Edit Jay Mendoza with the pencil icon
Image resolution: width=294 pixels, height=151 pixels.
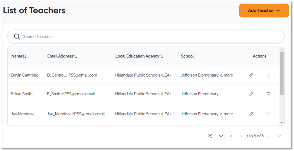pyautogui.click(x=251, y=114)
